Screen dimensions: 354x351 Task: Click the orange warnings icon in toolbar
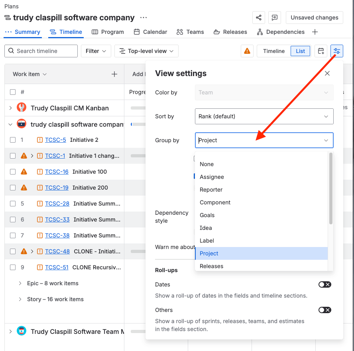pyautogui.click(x=247, y=51)
